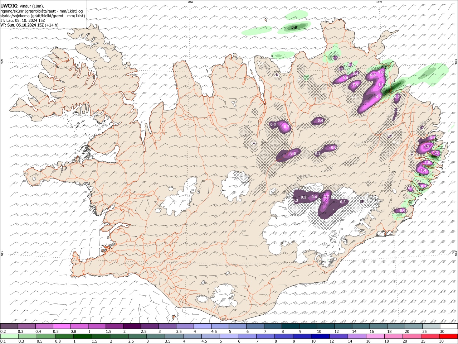Screen dimensions: 458x344
Task: Click the 'Vindur (10m)' header text
Action: click(x=31, y=6)
